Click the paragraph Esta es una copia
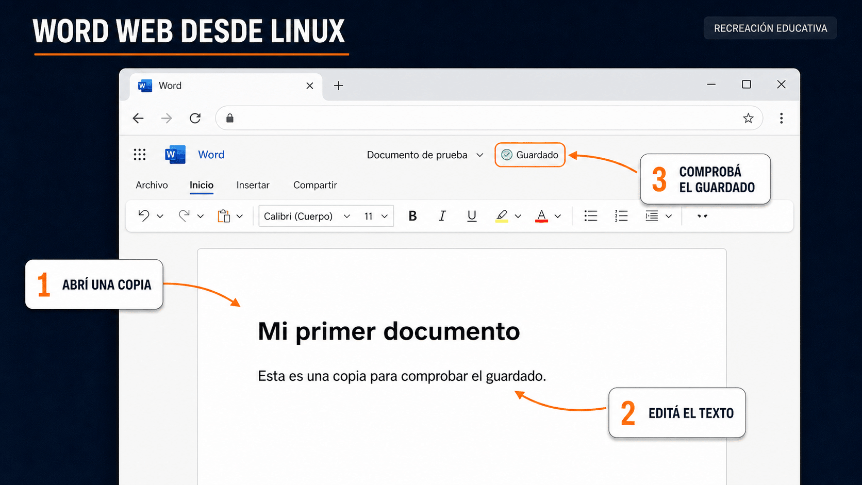Screen dimensions: 862x485 click(402, 376)
